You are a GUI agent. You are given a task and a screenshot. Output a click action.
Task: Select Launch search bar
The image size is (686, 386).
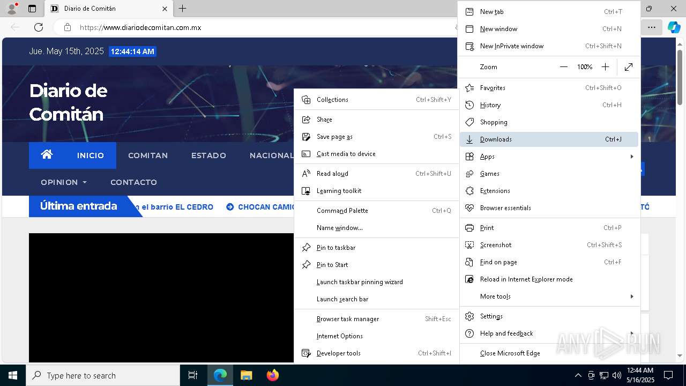[376, 299]
